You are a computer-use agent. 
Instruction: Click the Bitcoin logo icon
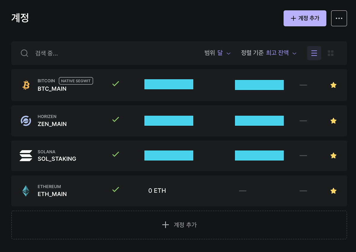(x=26, y=85)
